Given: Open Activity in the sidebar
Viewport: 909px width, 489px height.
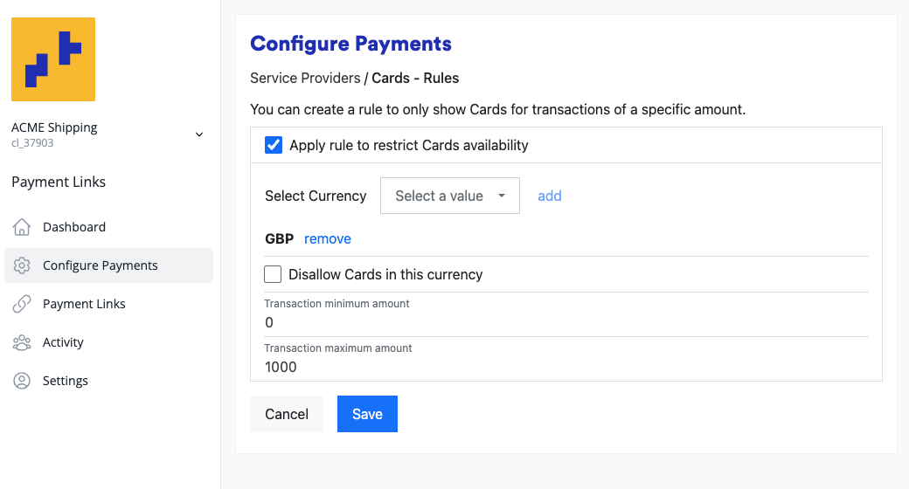Looking at the screenshot, I should click(63, 342).
